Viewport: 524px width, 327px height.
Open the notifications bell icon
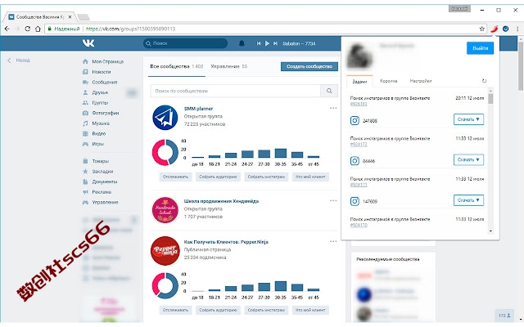(x=242, y=43)
